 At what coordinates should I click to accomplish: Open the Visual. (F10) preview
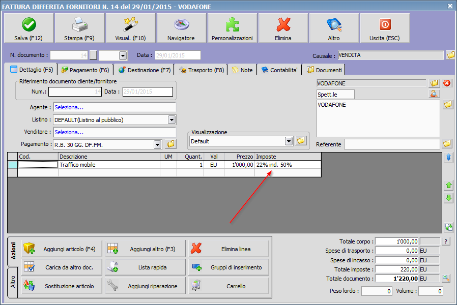130,28
